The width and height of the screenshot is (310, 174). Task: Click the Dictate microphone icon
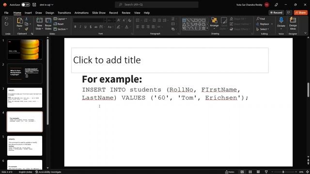[281, 20]
